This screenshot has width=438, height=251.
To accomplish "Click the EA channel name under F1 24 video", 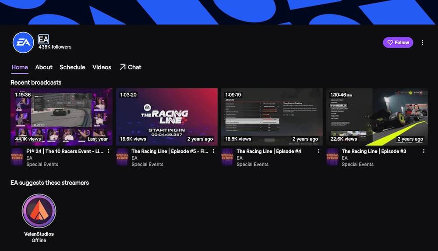I will [29, 158].
